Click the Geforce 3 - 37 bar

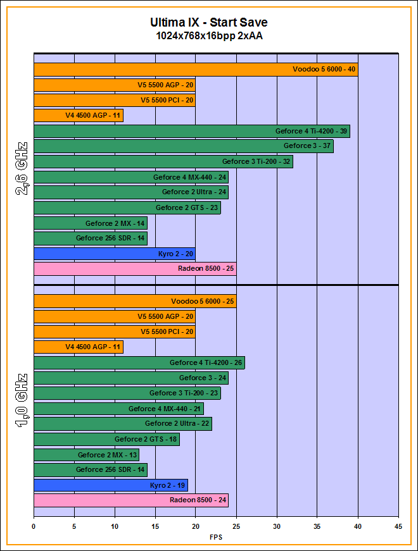(183, 146)
